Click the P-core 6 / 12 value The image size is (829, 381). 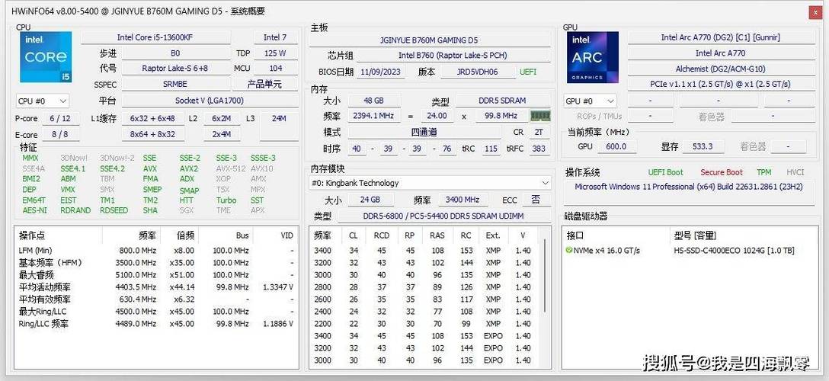point(59,118)
